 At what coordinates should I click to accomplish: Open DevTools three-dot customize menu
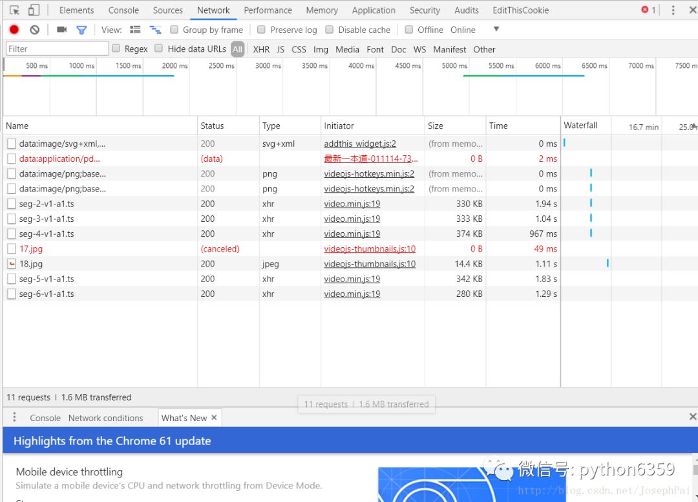pos(673,10)
